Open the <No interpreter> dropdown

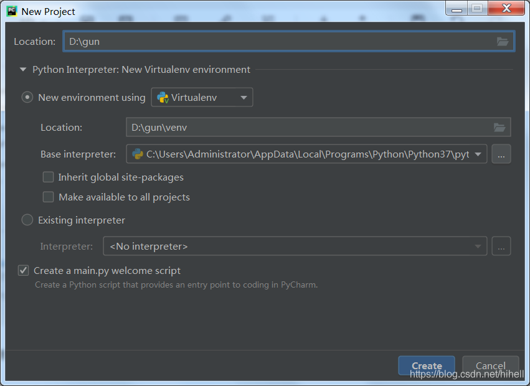(295, 246)
